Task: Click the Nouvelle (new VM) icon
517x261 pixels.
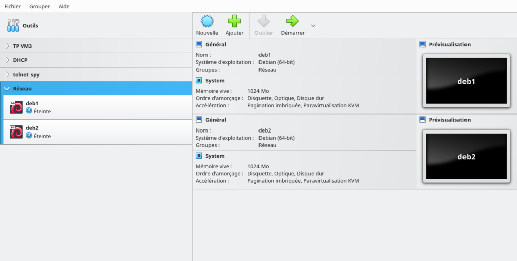Action: click(x=207, y=21)
